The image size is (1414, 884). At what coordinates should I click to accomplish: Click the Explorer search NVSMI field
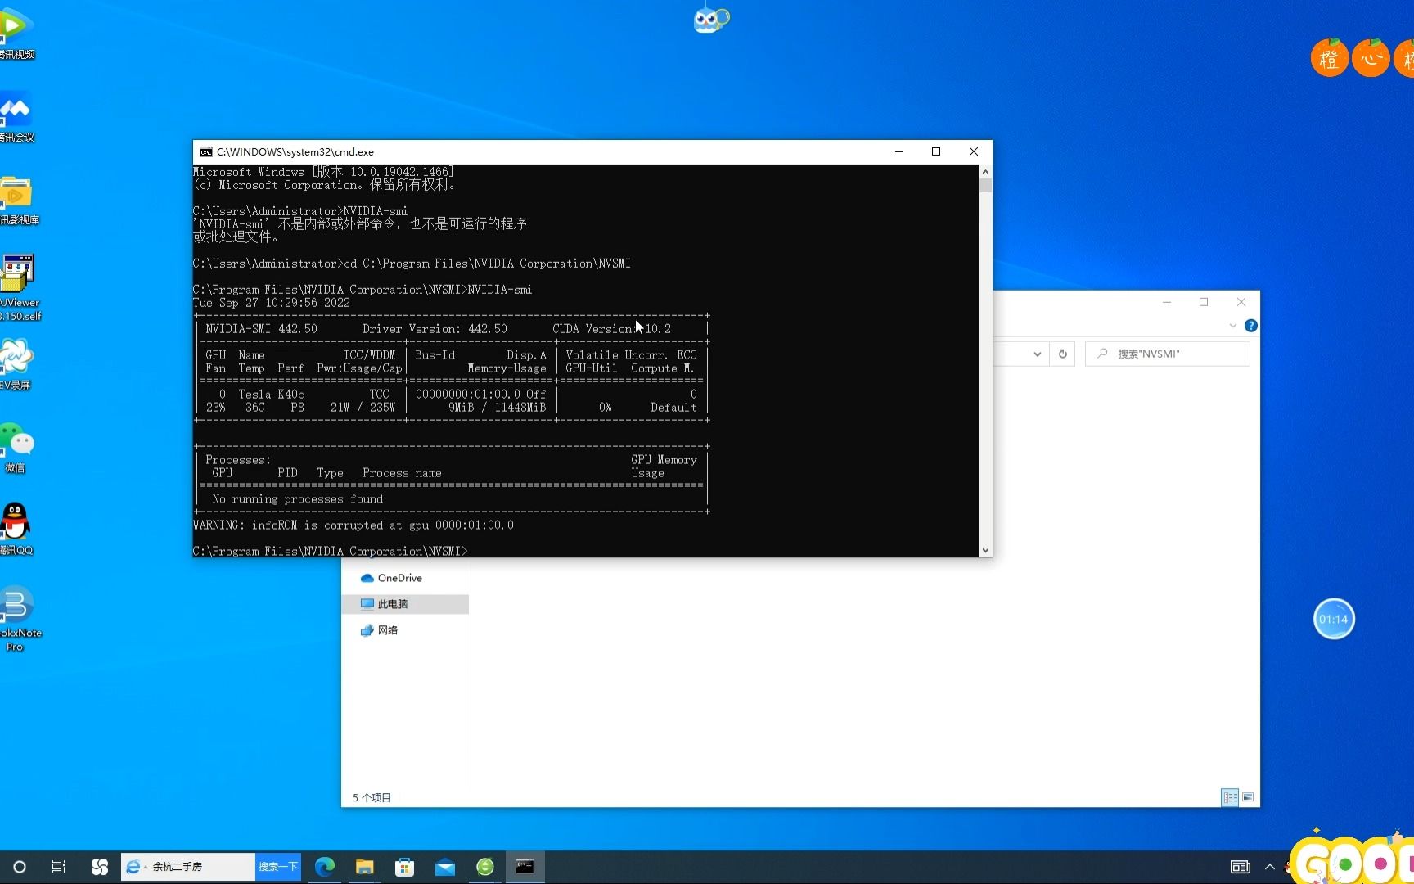coord(1168,354)
